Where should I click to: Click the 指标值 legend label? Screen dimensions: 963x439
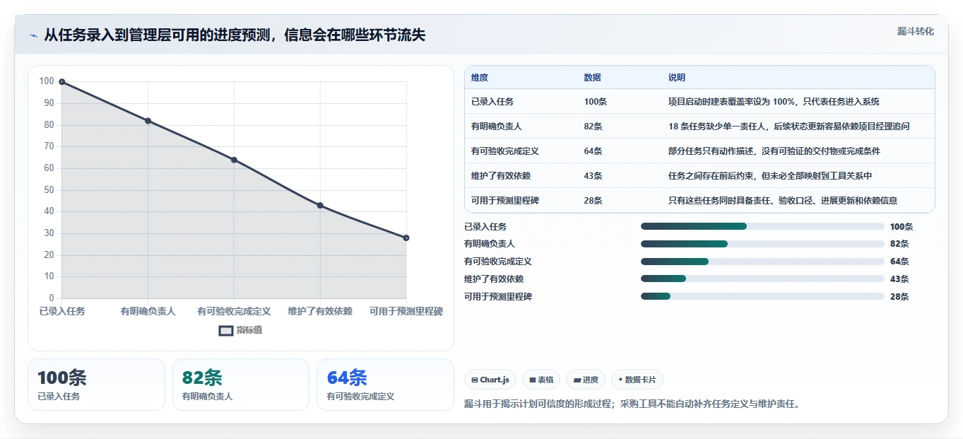[x=249, y=330]
